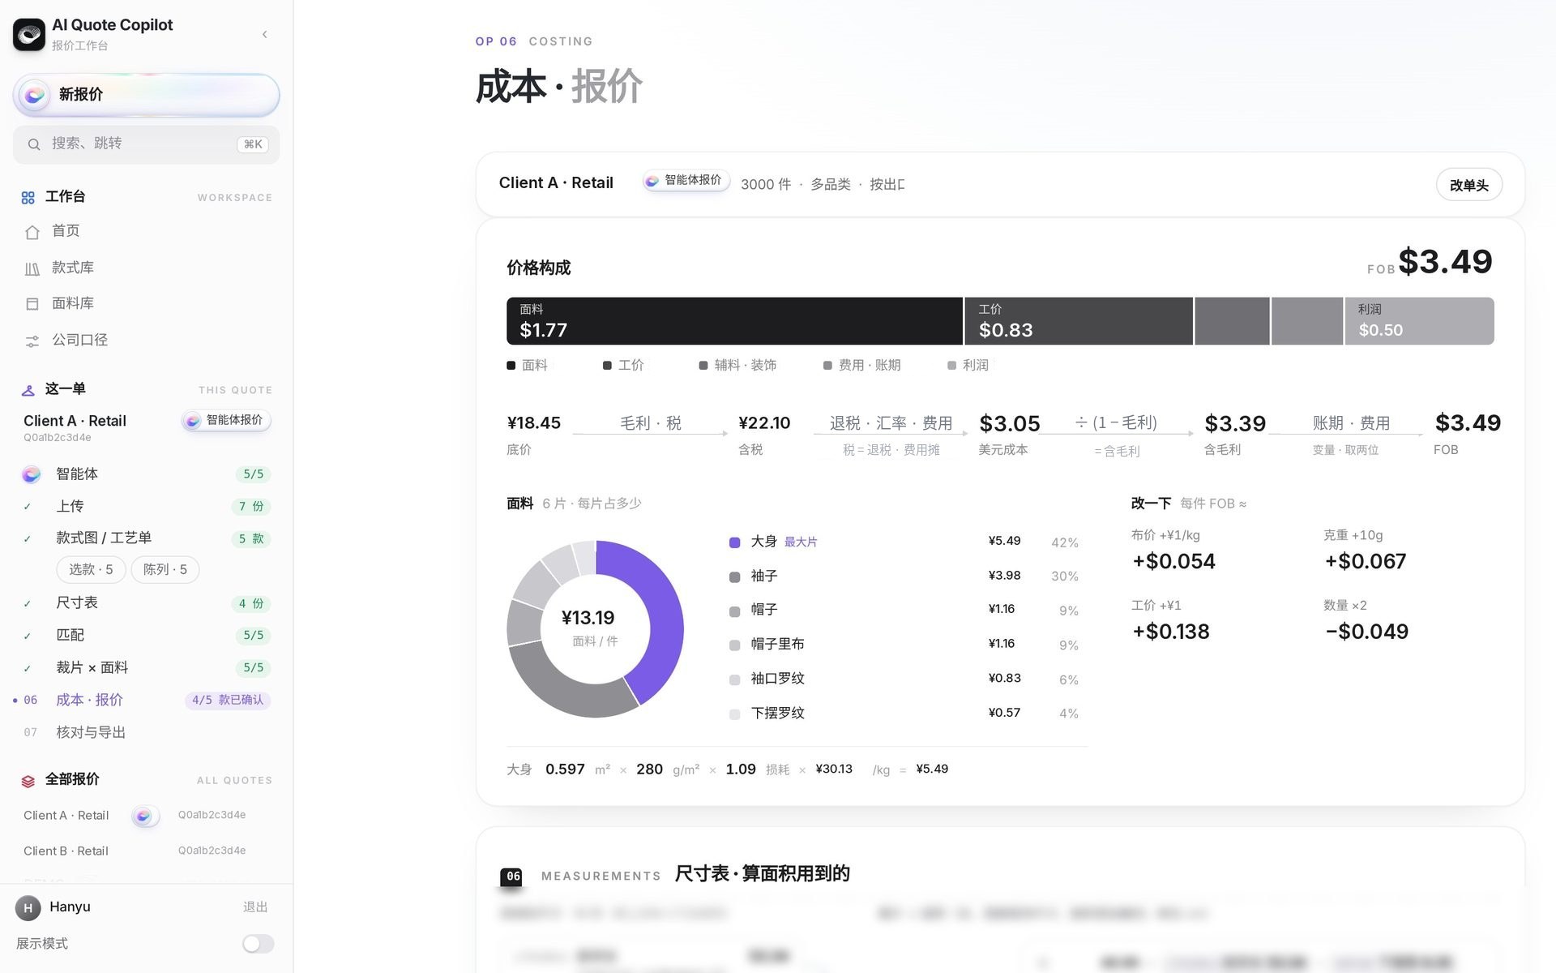Open 核对与导出 step 07
The width and height of the screenshot is (1556, 973).
(147, 732)
